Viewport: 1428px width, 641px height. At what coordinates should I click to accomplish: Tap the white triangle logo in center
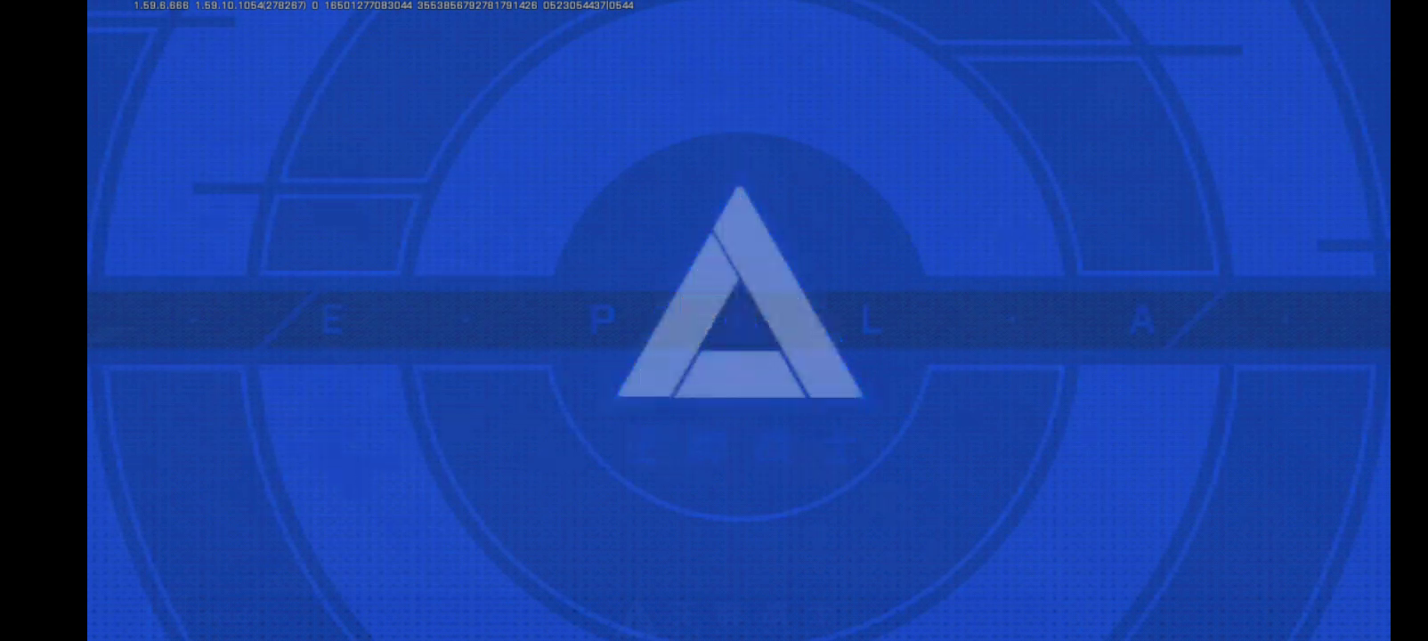pos(740,292)
